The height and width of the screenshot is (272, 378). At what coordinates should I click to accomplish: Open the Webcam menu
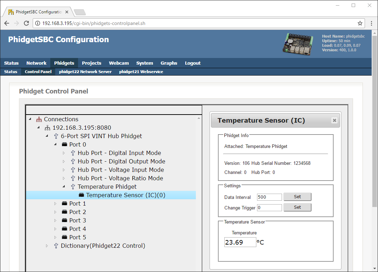119,63
